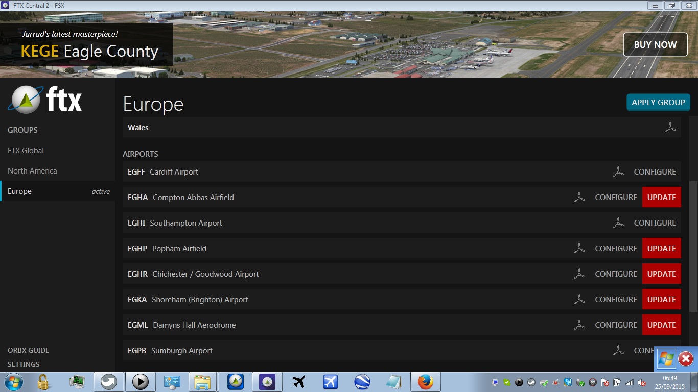Select 'EGFF Cardiff Airport' row text
The height and width of the screenshot is (392, 698).
click(x=163, y=172)
